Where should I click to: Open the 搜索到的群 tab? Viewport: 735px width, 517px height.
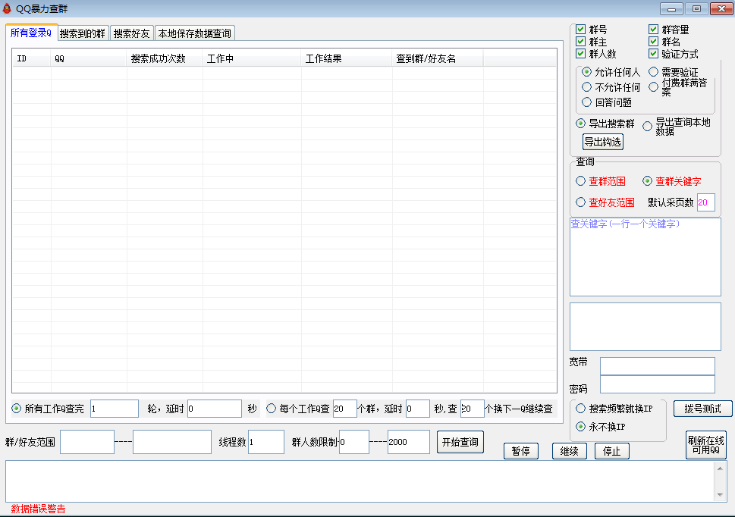tap(83, 33)
